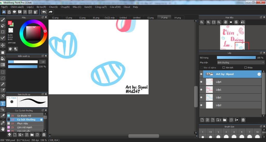
Task: Enable the Xén bớt checkbox
Action: (224, 68)
